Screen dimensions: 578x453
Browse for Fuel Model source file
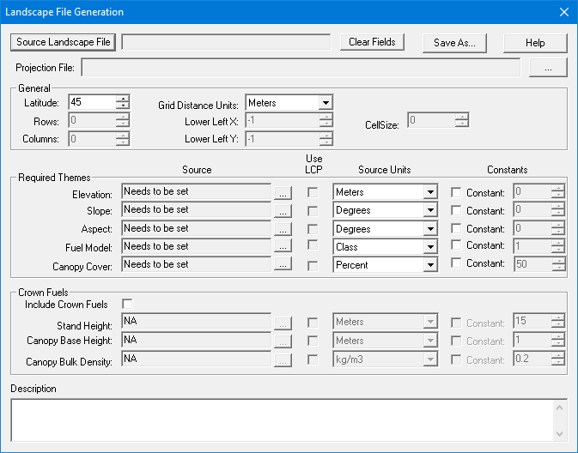(283, 245)
